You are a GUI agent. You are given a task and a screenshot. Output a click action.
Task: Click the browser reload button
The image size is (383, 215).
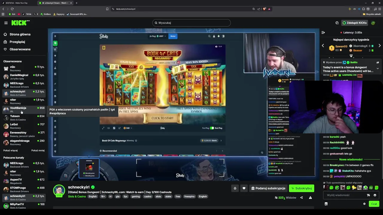12,9
